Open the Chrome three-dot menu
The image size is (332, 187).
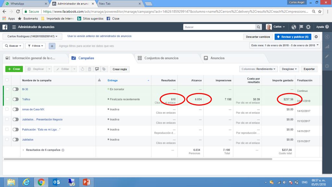[327, 11]
